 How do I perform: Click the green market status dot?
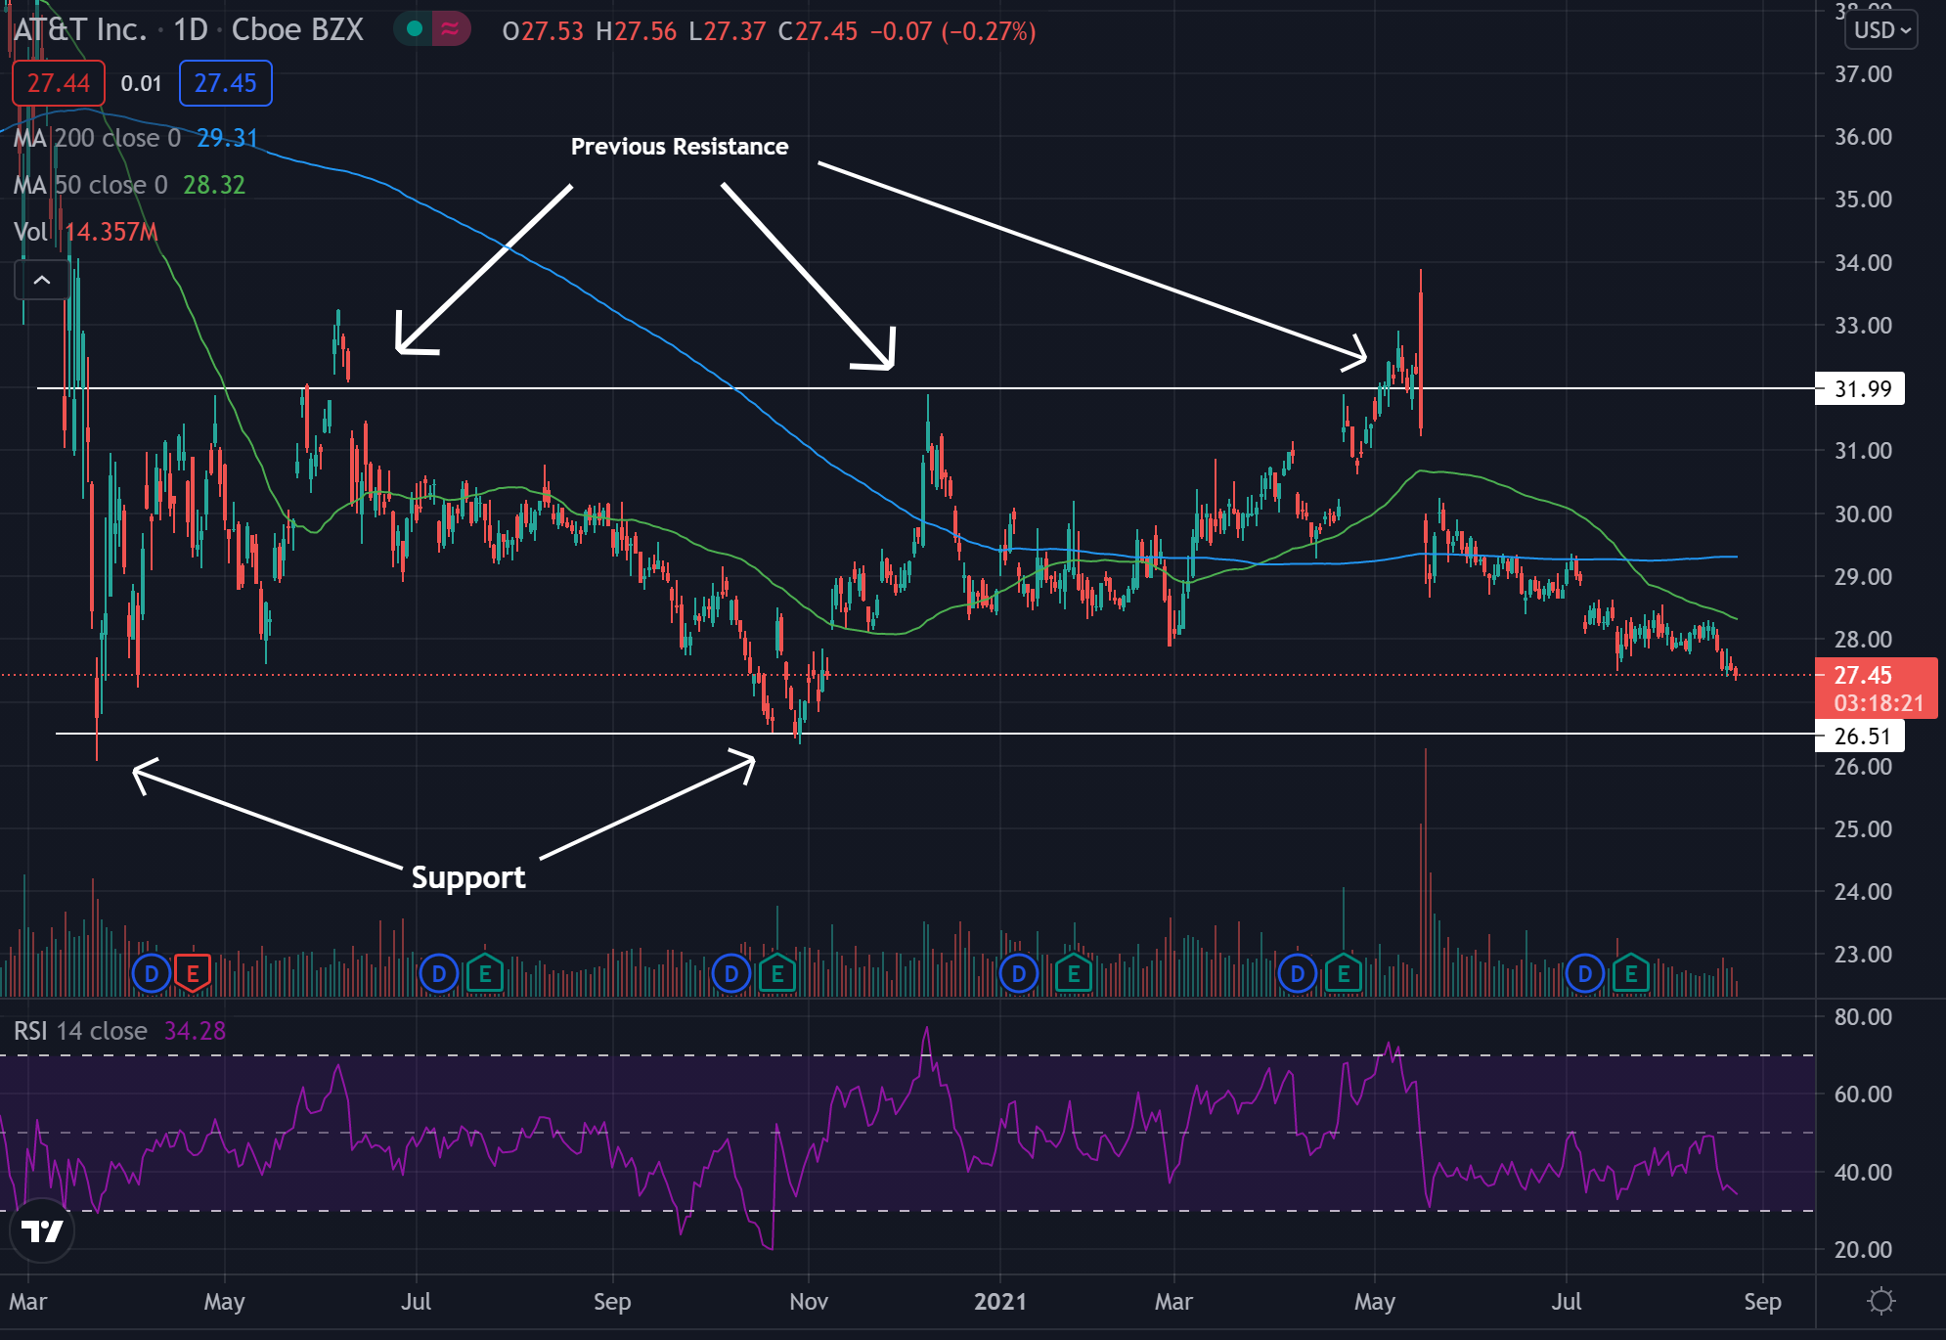point(414,29)
